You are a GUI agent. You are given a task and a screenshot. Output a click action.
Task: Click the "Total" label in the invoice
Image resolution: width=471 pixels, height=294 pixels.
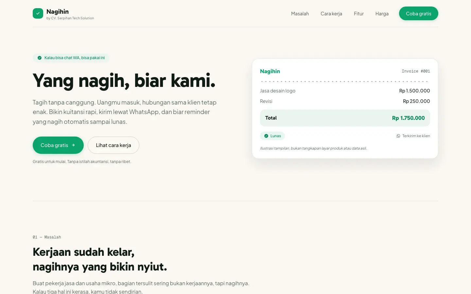click(271, 118)
